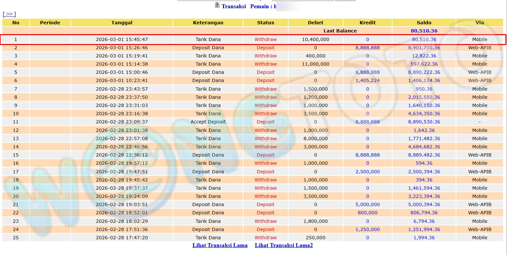507x255 pixels.
Task: Click the 1,405,224 kredit amount in row 6
Action: [x=368, y=80]
